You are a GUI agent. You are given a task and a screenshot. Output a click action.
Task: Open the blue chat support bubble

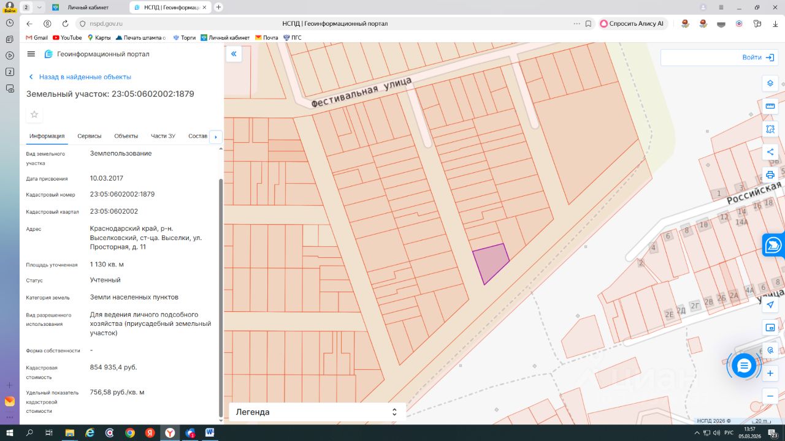(744, 366)
